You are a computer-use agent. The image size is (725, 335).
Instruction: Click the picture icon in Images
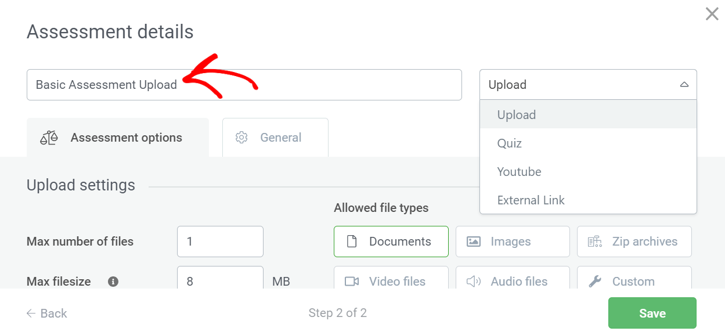pos(474,242)
